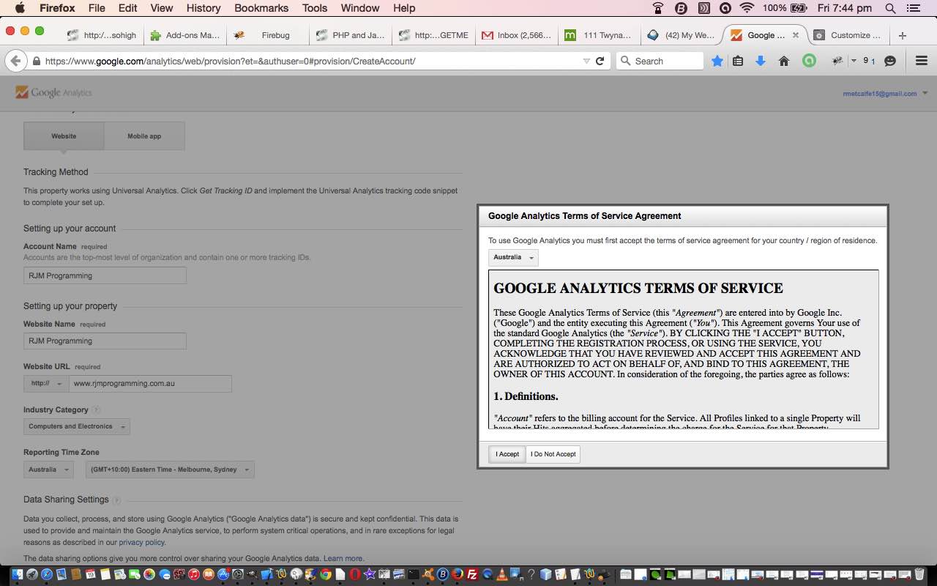Viewport: 937px width, 586px height.
Task: Open the Trash in the Dock
Action: coord(919,575)
